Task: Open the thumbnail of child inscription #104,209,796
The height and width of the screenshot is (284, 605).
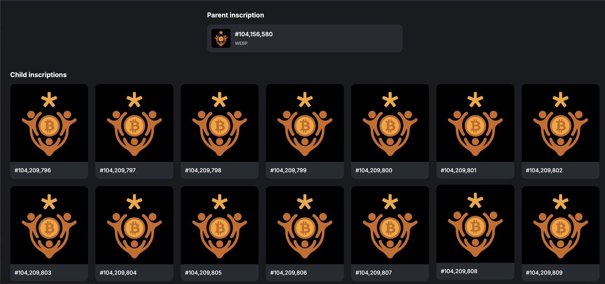Action: pyautogui.click(x=49, y=123)
